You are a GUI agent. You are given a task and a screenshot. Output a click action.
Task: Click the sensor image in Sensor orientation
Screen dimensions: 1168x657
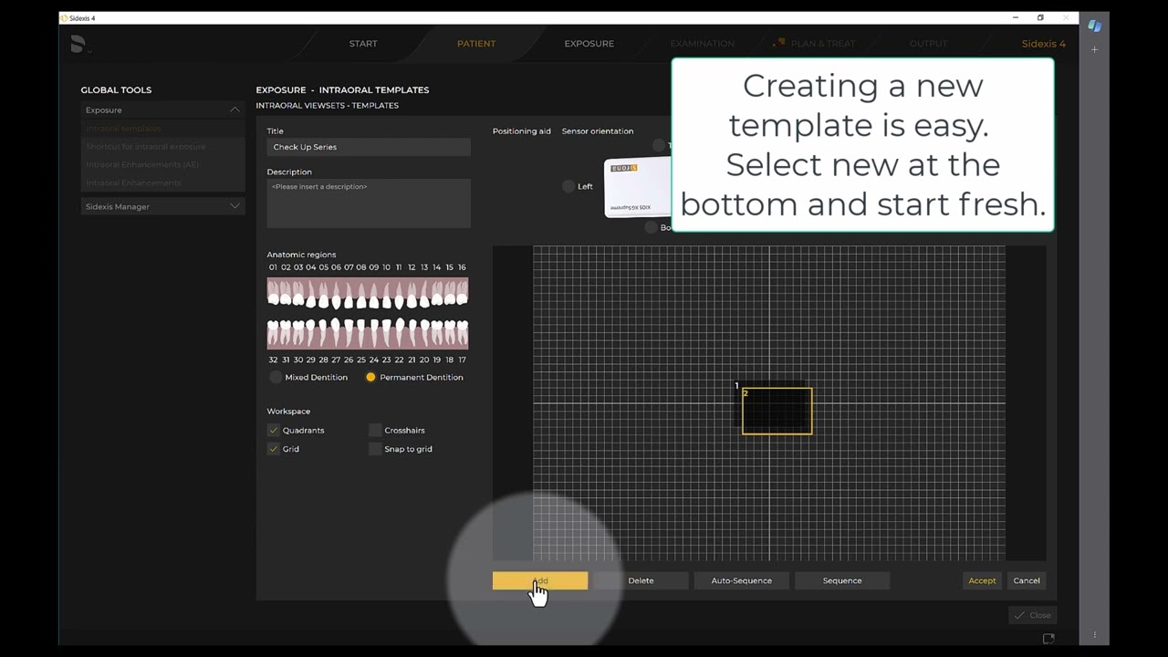(637, 187)
